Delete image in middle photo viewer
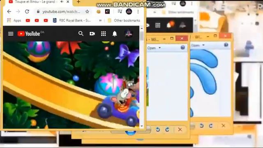263x148 pixels. click(180, 129)
